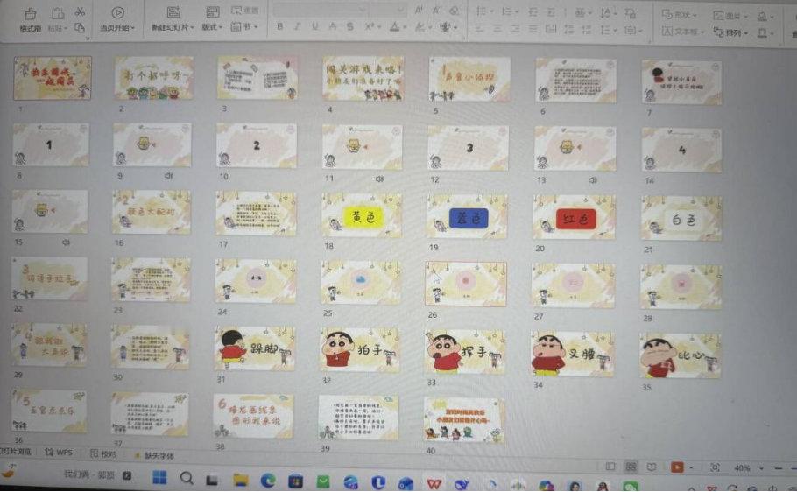Open the Arrange (排列) dropdown
Viewport: 797px width, 492px height.
point(731,32)
